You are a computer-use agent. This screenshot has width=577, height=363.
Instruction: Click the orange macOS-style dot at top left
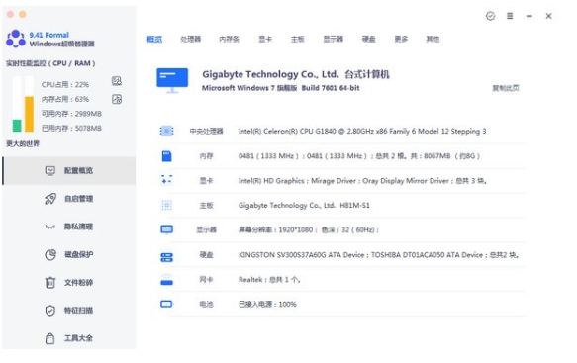pos(23,14)
